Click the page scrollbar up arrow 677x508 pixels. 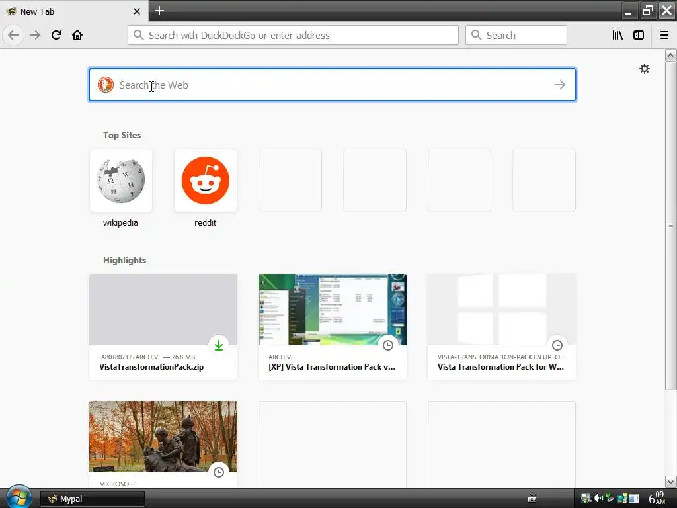tap(670, 55)
